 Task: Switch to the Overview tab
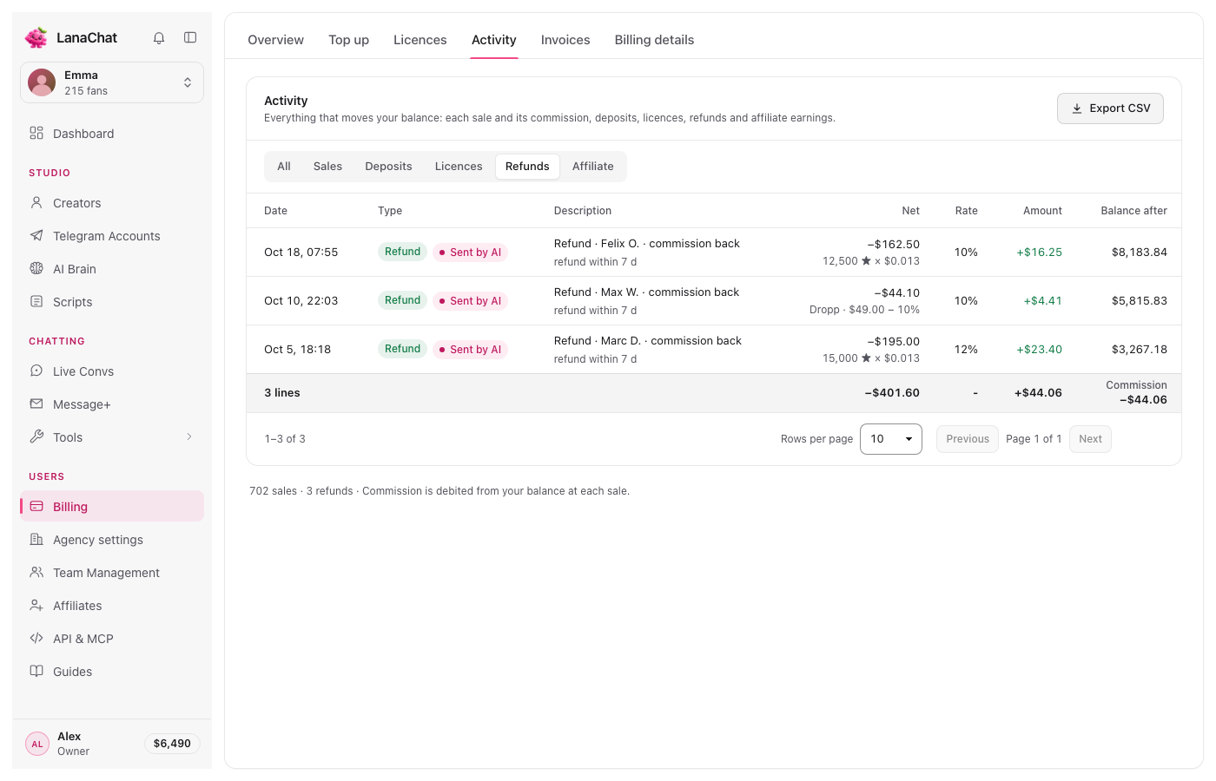pos(275,40)
